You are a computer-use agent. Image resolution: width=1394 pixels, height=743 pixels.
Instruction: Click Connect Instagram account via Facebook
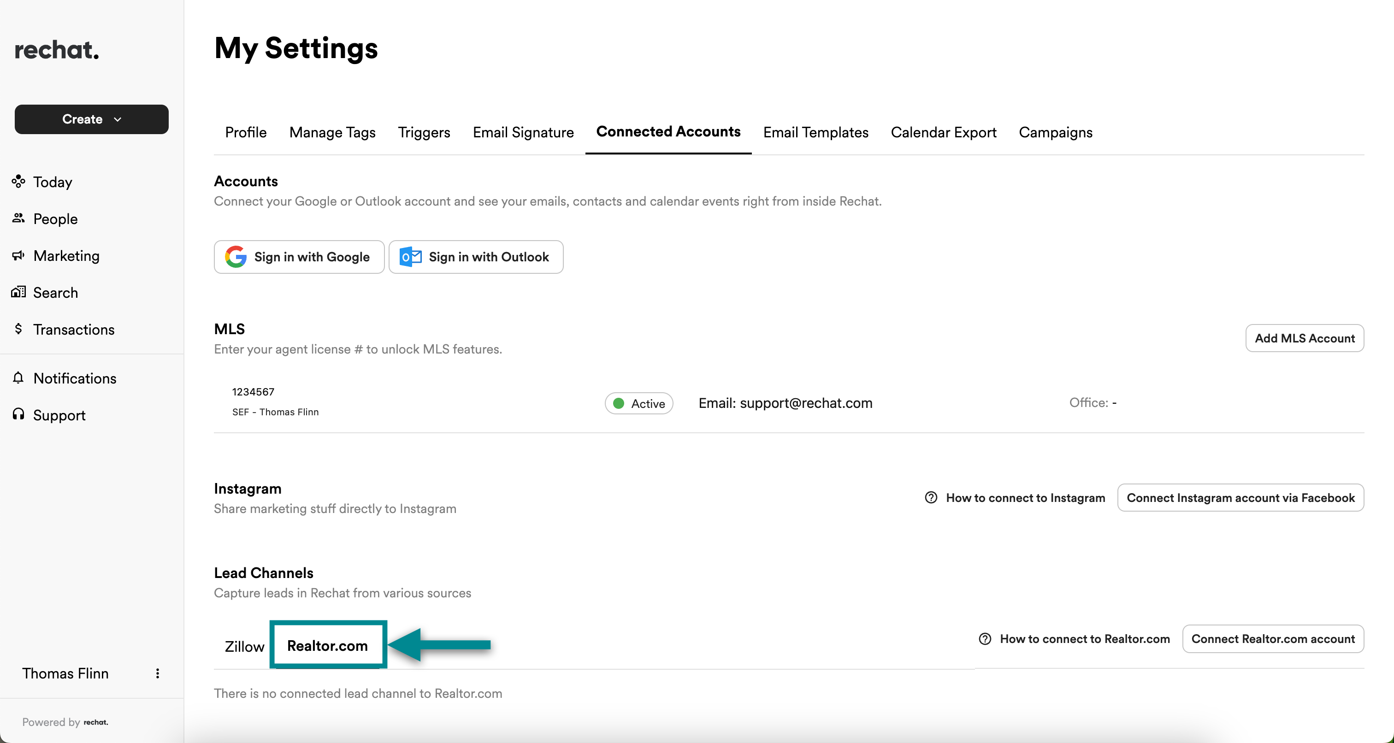(1240, 498)
